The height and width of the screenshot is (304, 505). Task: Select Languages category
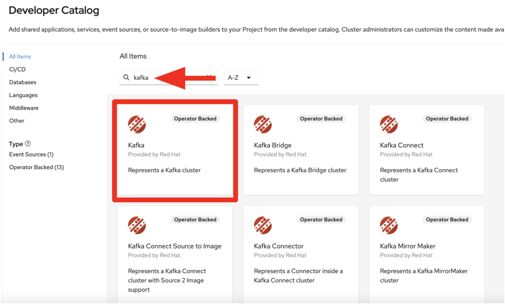(x=24, y=95)
